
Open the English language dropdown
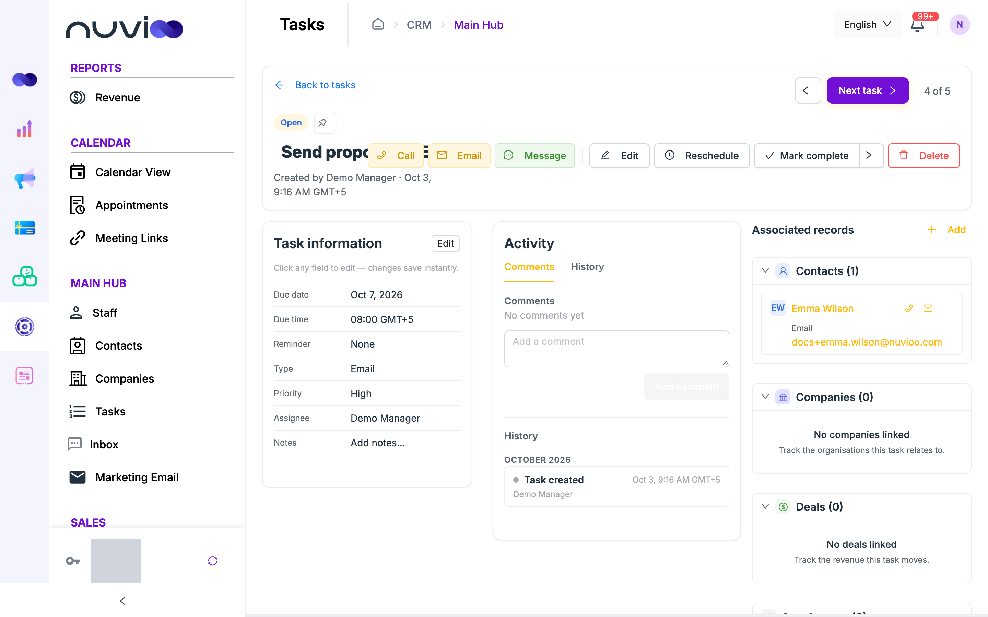click(868, 24)
